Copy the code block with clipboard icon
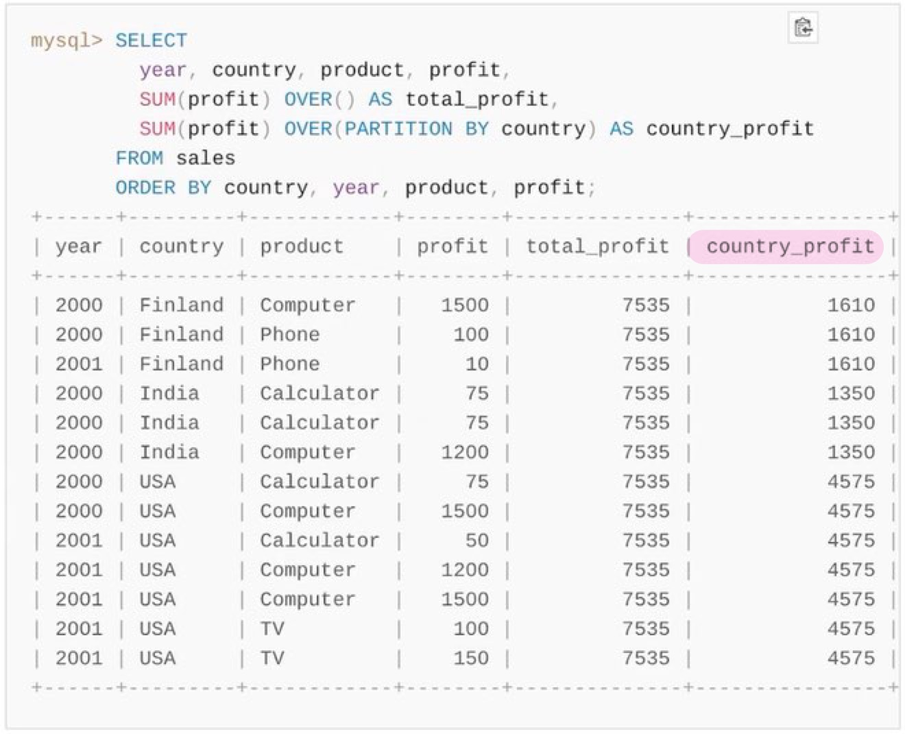 pos(803,27)
